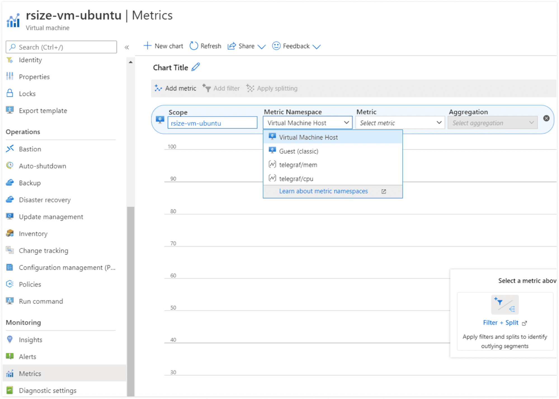Click the Locks padlock icon
Image resolution: width=559 pixels, height=399 pixels.
pyautogui.click(x=10, y=93)
